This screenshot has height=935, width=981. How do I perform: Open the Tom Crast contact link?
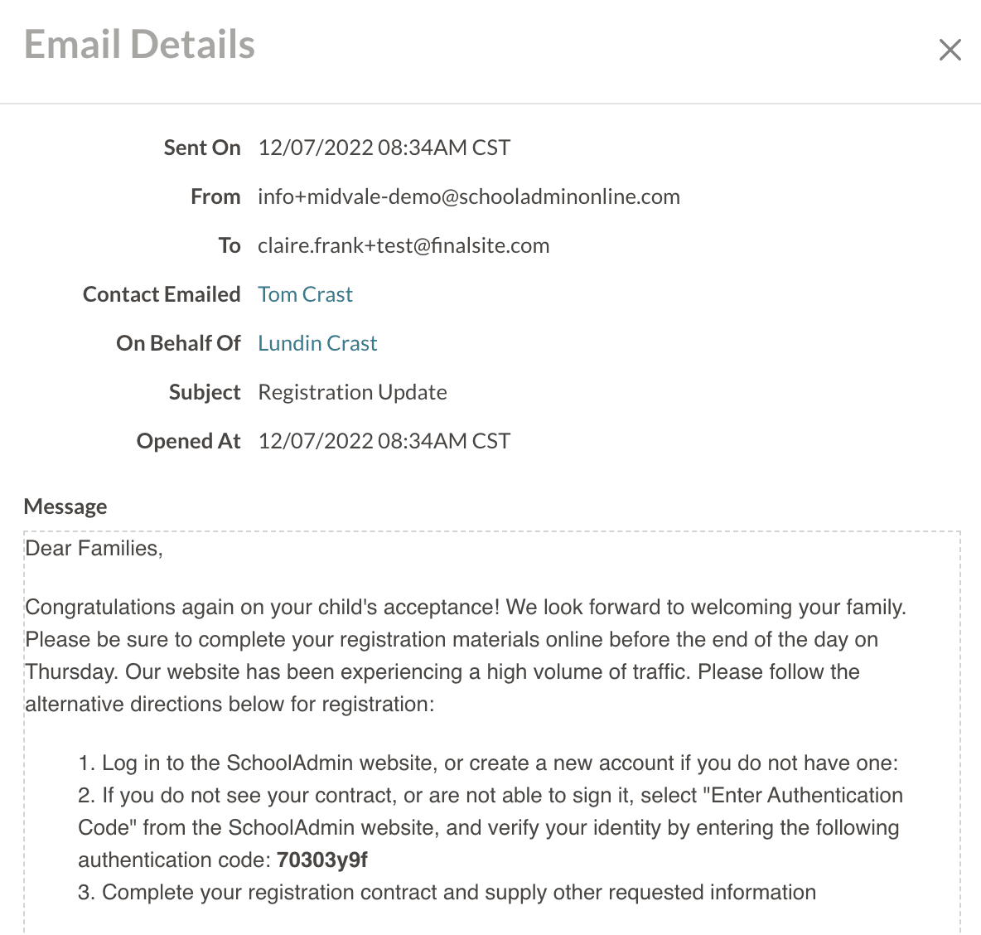coord(305,294)
